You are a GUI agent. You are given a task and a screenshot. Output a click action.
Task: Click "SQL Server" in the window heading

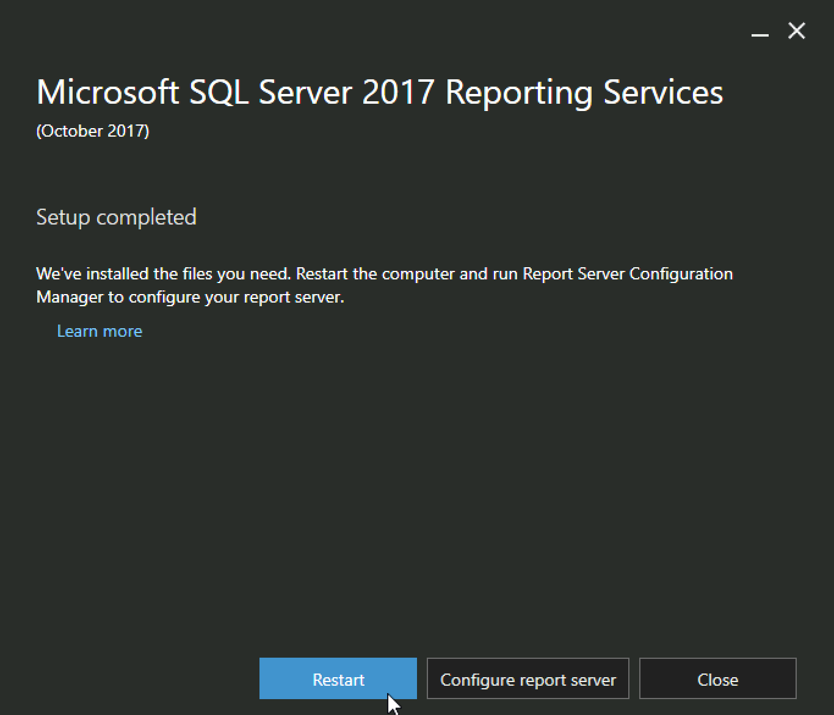[271, 93]
